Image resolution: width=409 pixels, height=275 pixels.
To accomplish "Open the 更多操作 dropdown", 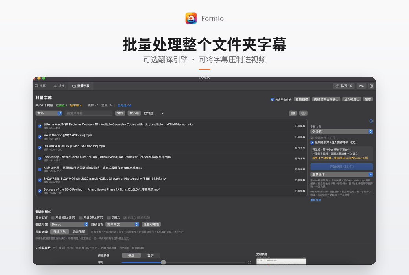I will coord(341,174).
